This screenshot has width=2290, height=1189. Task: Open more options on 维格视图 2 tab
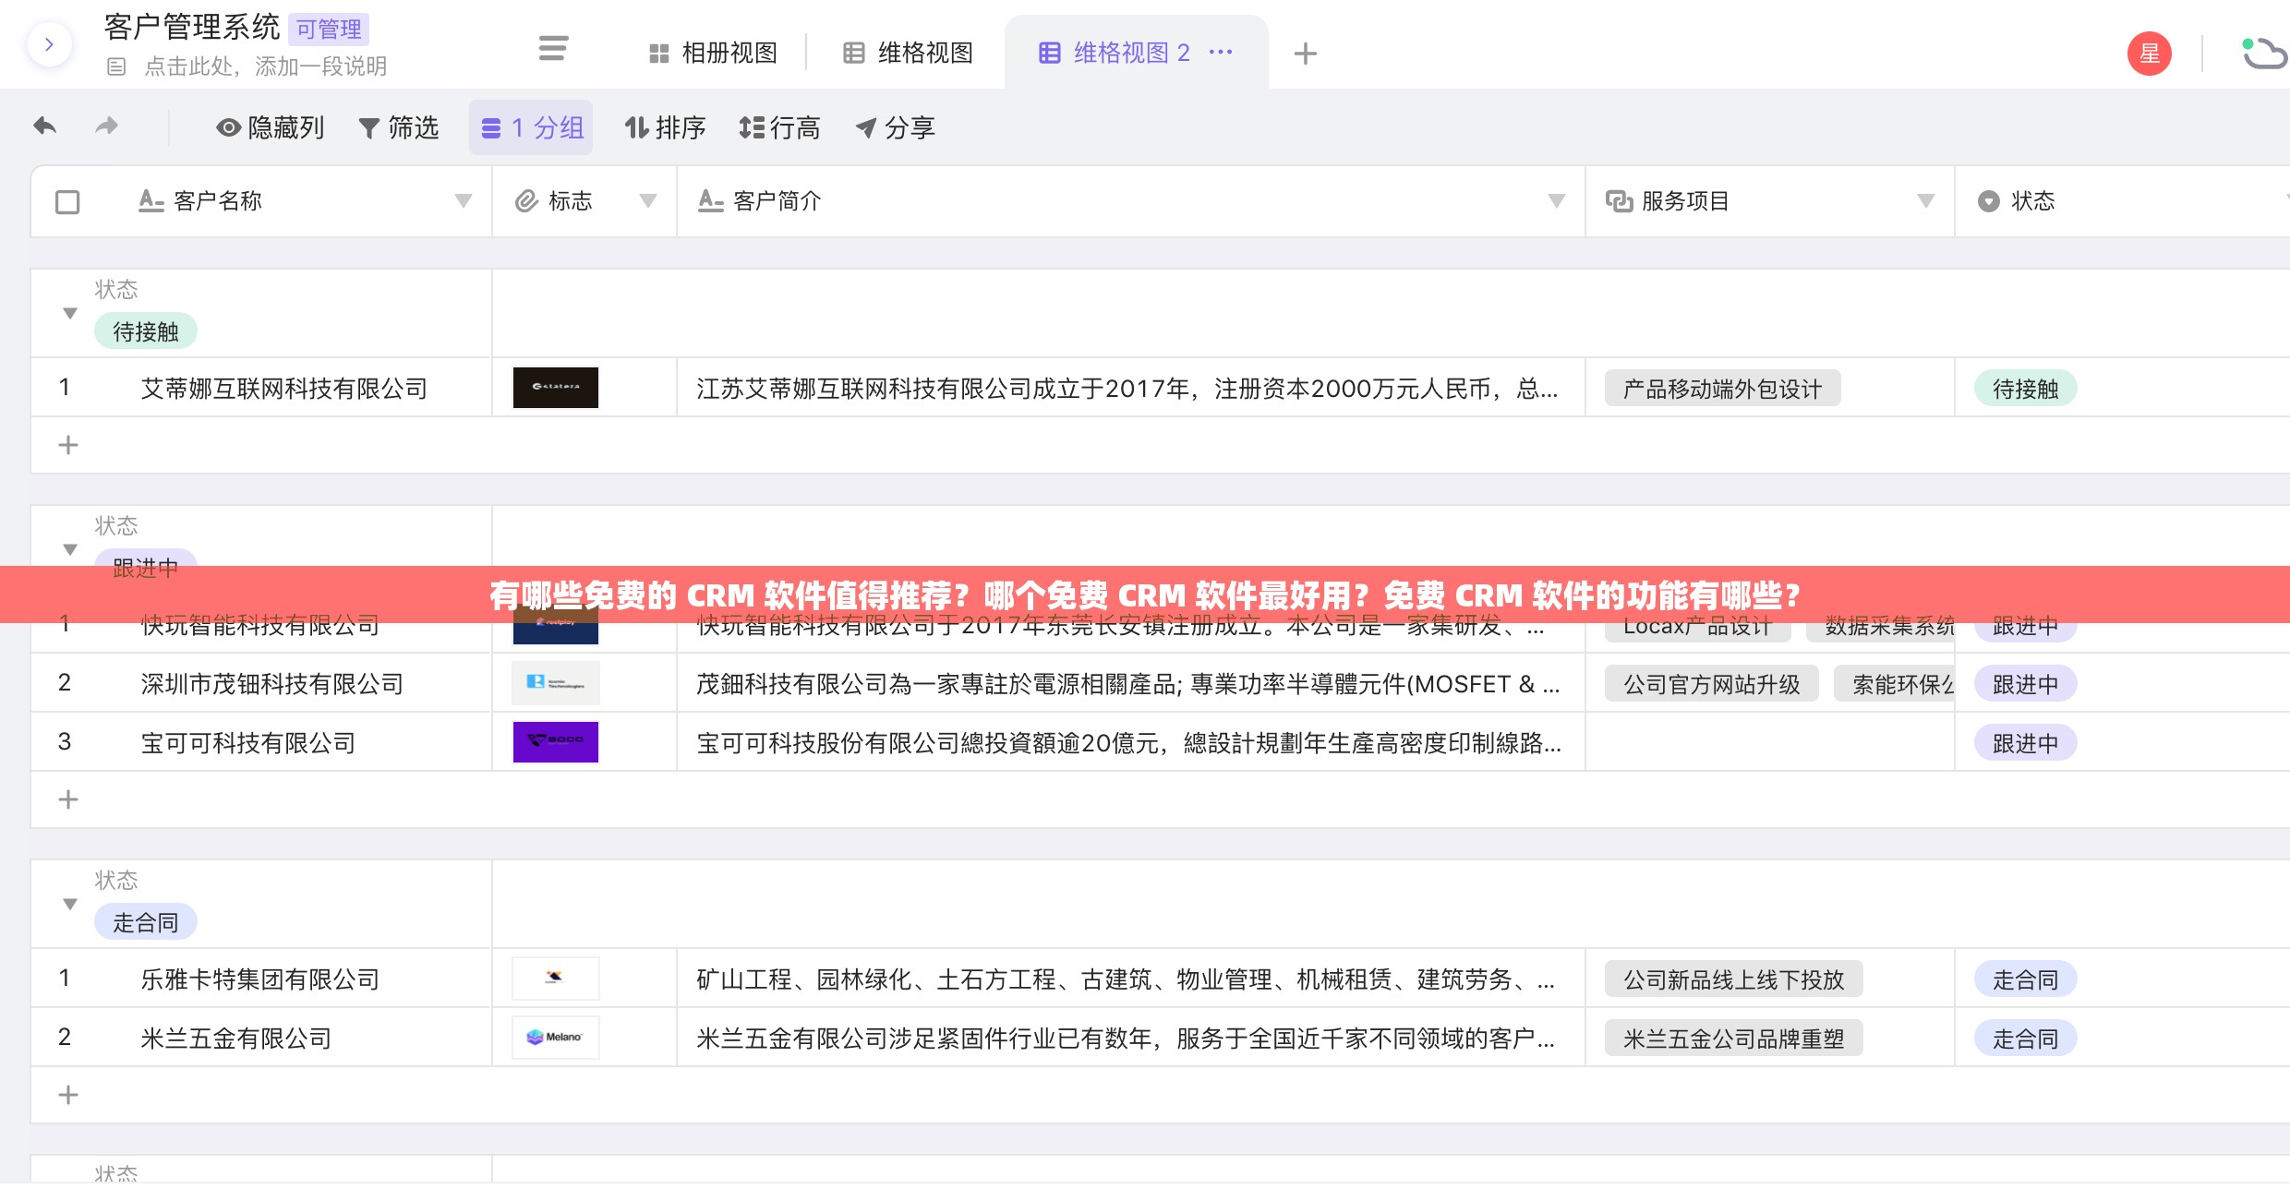1222,53
